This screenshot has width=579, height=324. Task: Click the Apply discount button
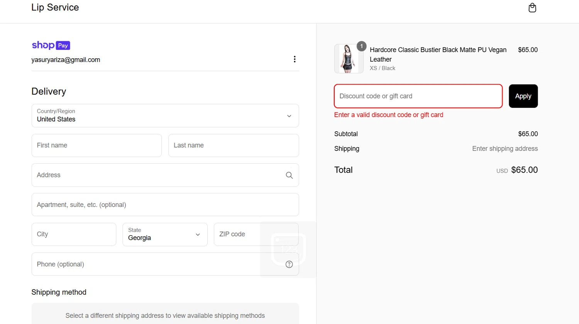point(523,96)
